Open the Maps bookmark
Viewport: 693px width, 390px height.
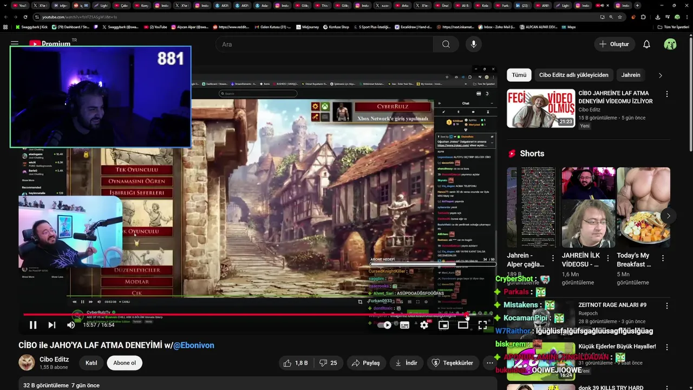tap(569, 27)
